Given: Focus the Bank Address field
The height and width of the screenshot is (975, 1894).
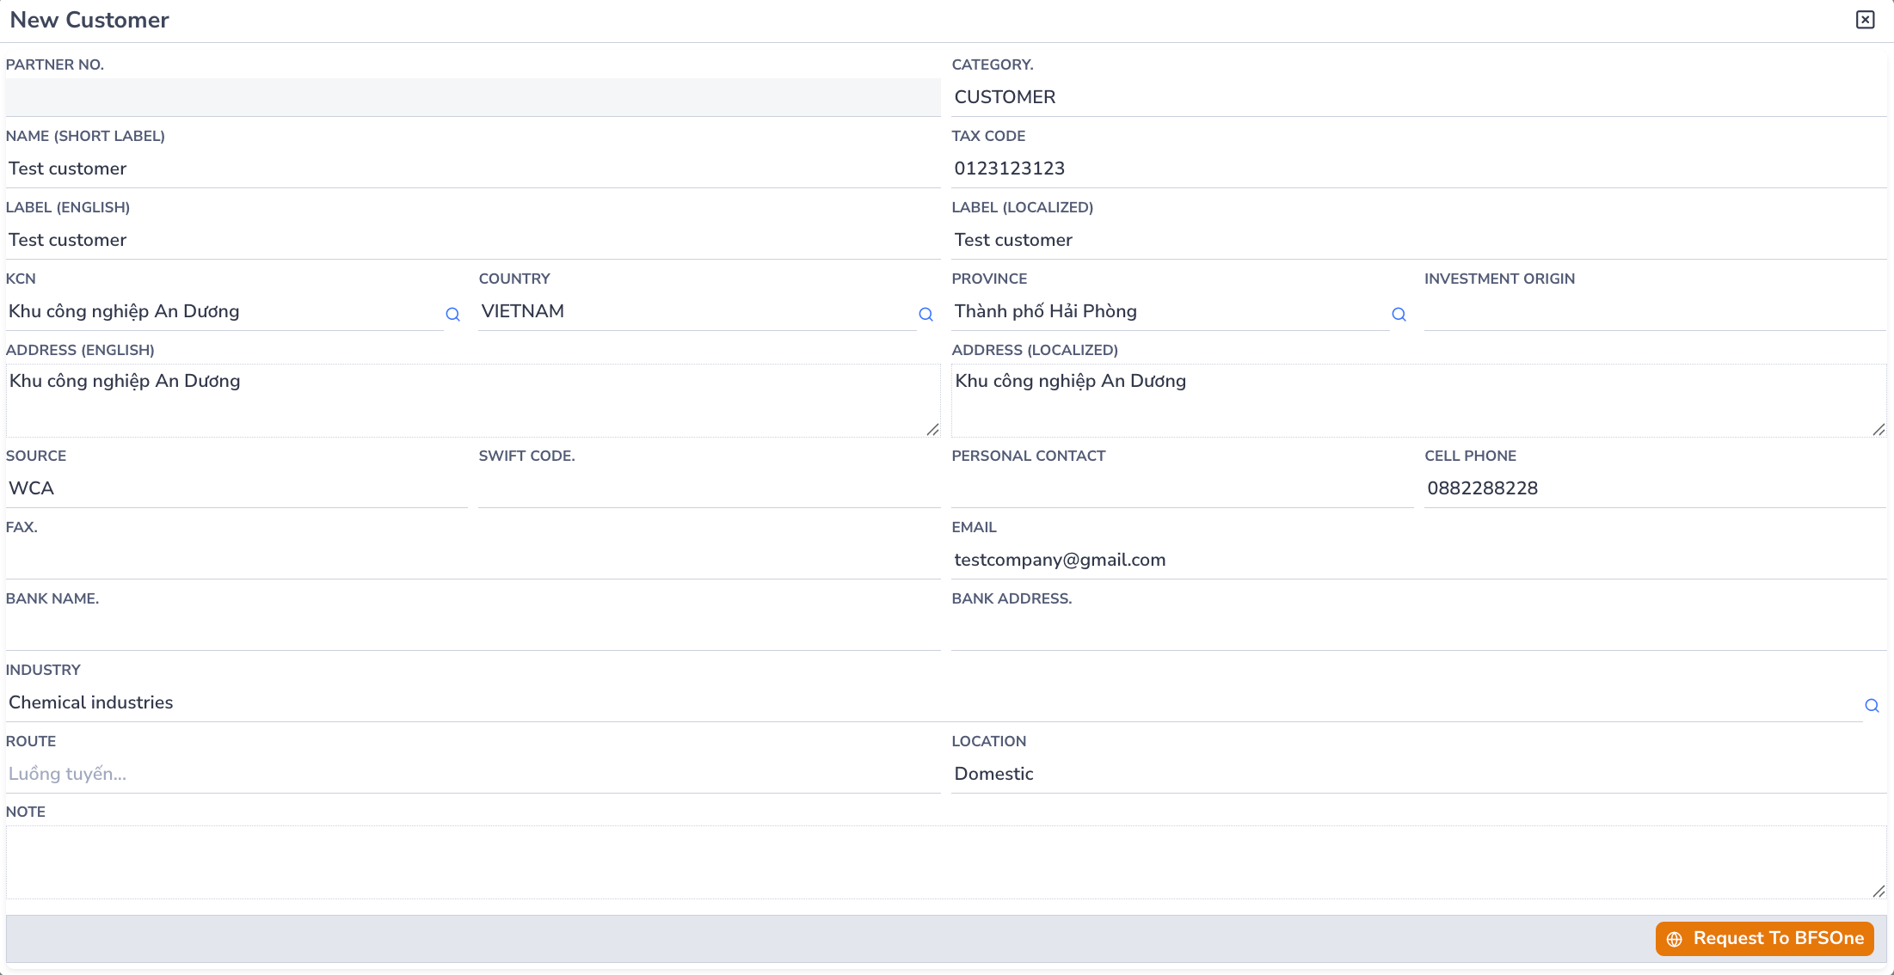Looking at the screenshot, I should coord(1418,631).
